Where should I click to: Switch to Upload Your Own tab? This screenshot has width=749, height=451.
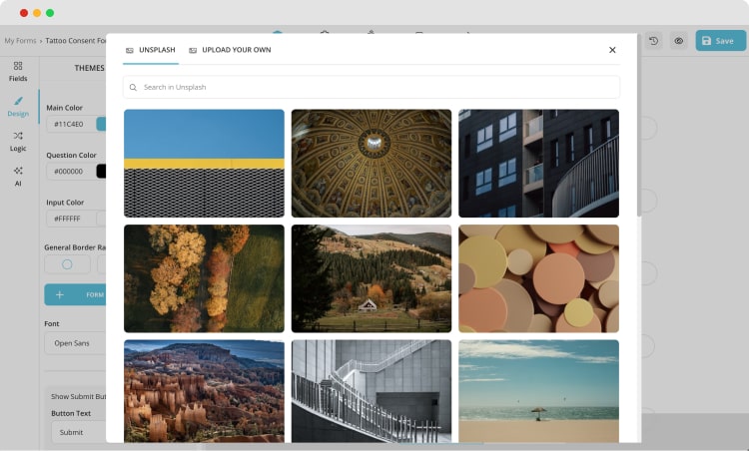pos(230,50)
